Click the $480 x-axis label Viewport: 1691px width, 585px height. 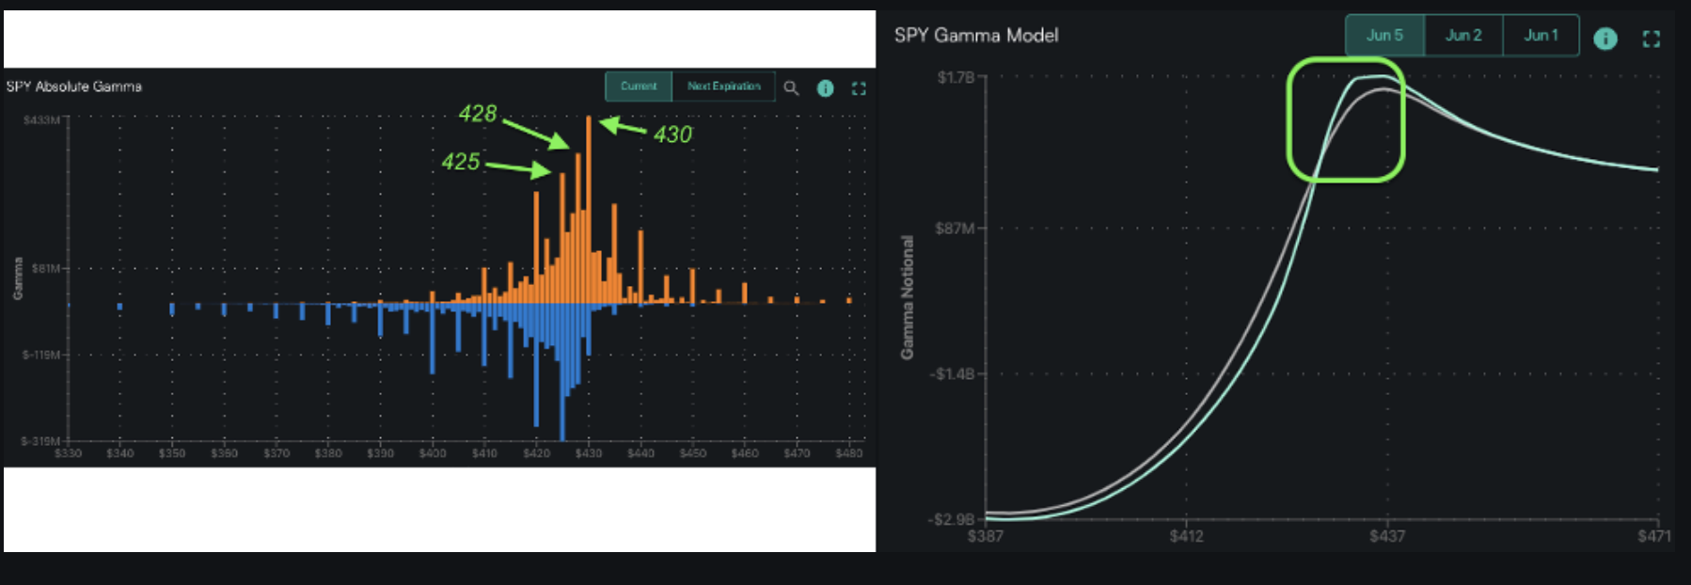coord(849,453)
